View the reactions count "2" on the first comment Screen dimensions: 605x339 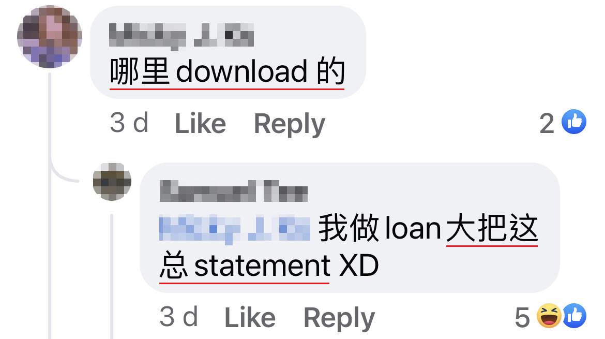click(547, 124)
